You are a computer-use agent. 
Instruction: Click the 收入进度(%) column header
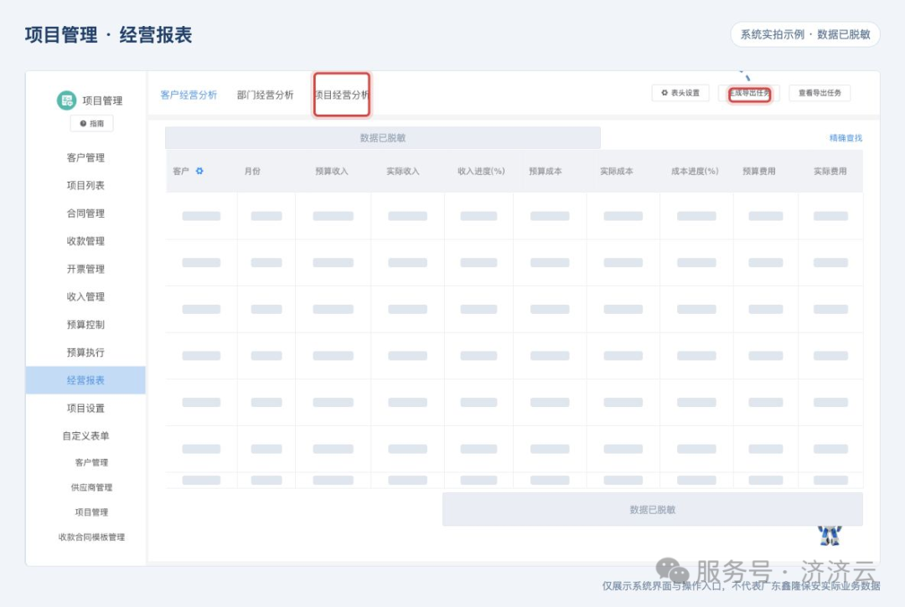(481, 171)
